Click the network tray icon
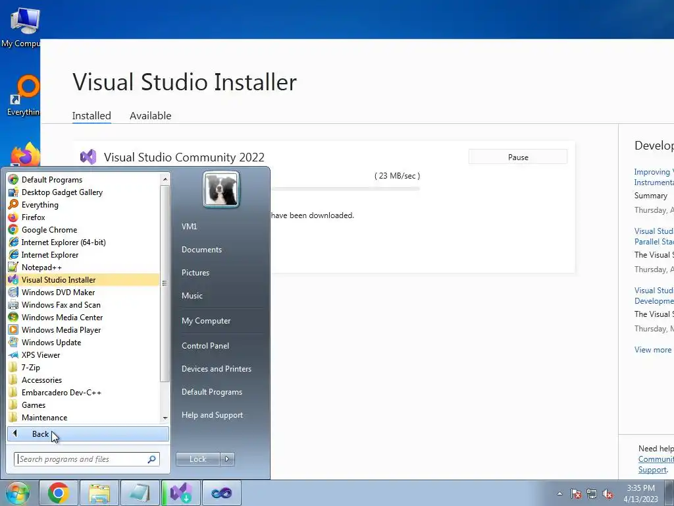The width and height of the screenshot is (674, 506). (592, 493)
